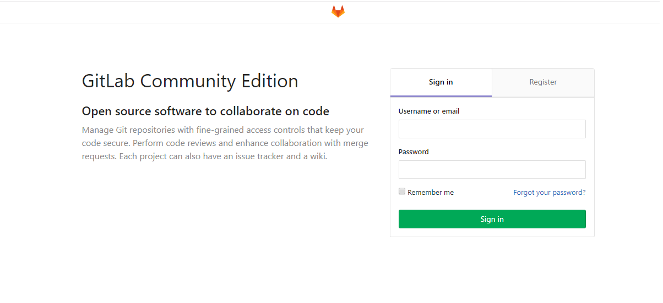The height and width of the screenshot is (303, 663).
Task: Switch to the Sign in tab
Action: coord(441,82)
